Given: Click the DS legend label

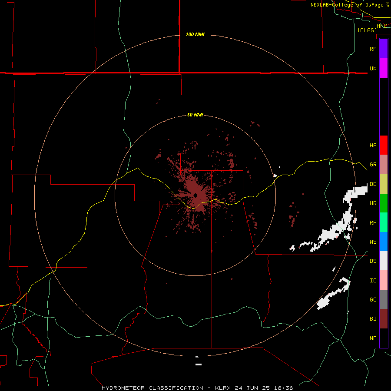Looking at the screenshot, I should click(x=373, y=261).
